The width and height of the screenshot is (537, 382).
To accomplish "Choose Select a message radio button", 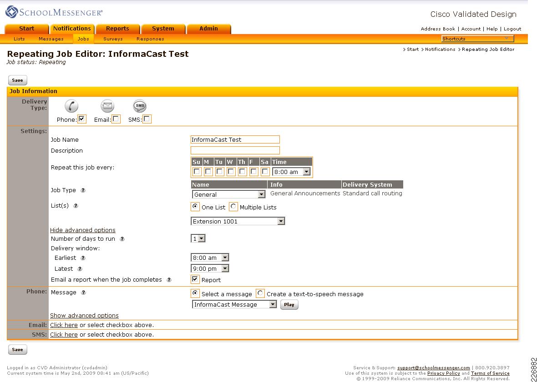I will coord(195,293).
